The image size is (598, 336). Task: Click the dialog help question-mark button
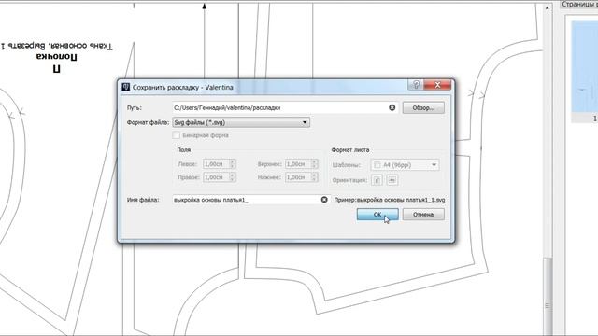(x=416, y=85)
